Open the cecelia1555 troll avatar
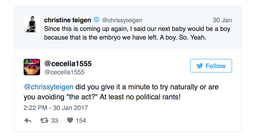This screenshot has width=258, height=140. (x=32, y=67)
